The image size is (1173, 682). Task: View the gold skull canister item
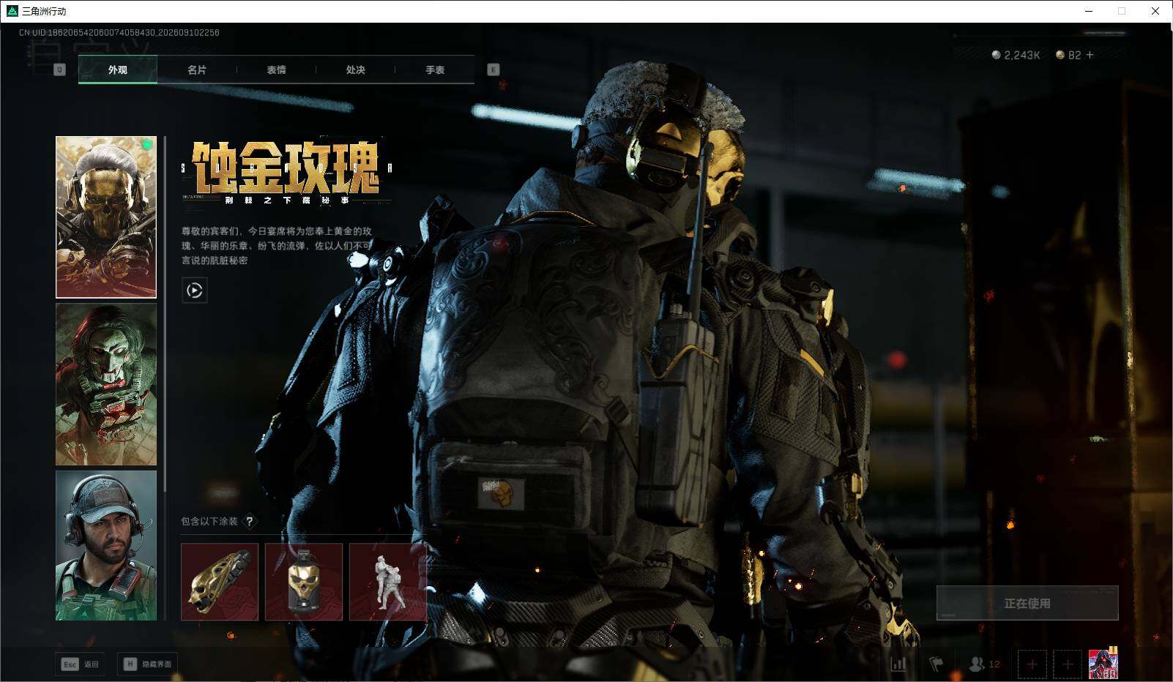(x=304, y=582)
